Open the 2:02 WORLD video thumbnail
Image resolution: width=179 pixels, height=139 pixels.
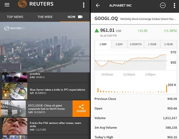coord(15,77)
